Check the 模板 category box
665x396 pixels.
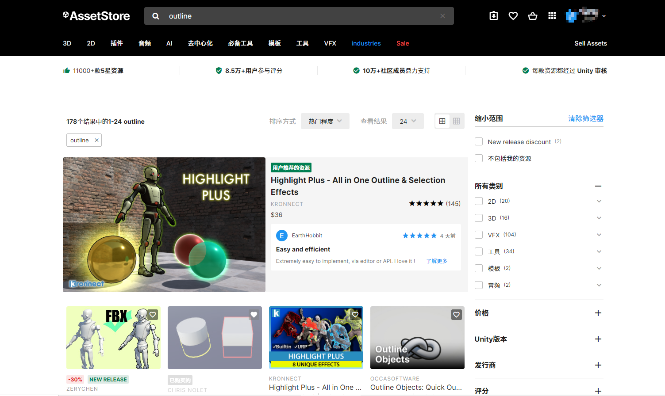pyautogui.click(x=479, y=268)
